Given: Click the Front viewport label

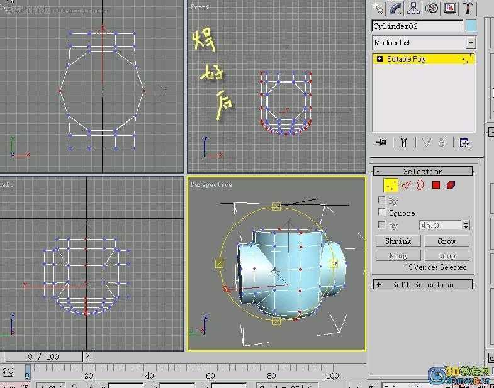Looking at the screenshot, I should click(199, 7).
